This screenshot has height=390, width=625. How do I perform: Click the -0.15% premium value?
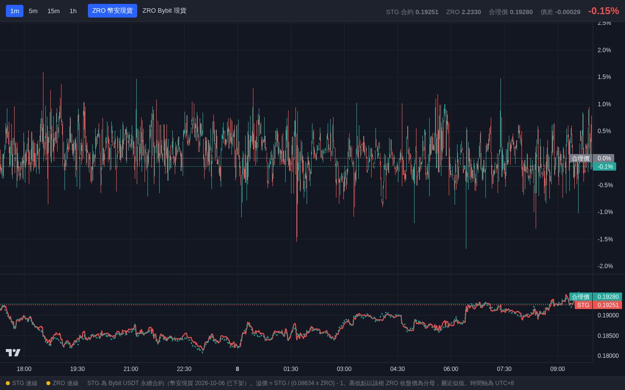(604, 11)
